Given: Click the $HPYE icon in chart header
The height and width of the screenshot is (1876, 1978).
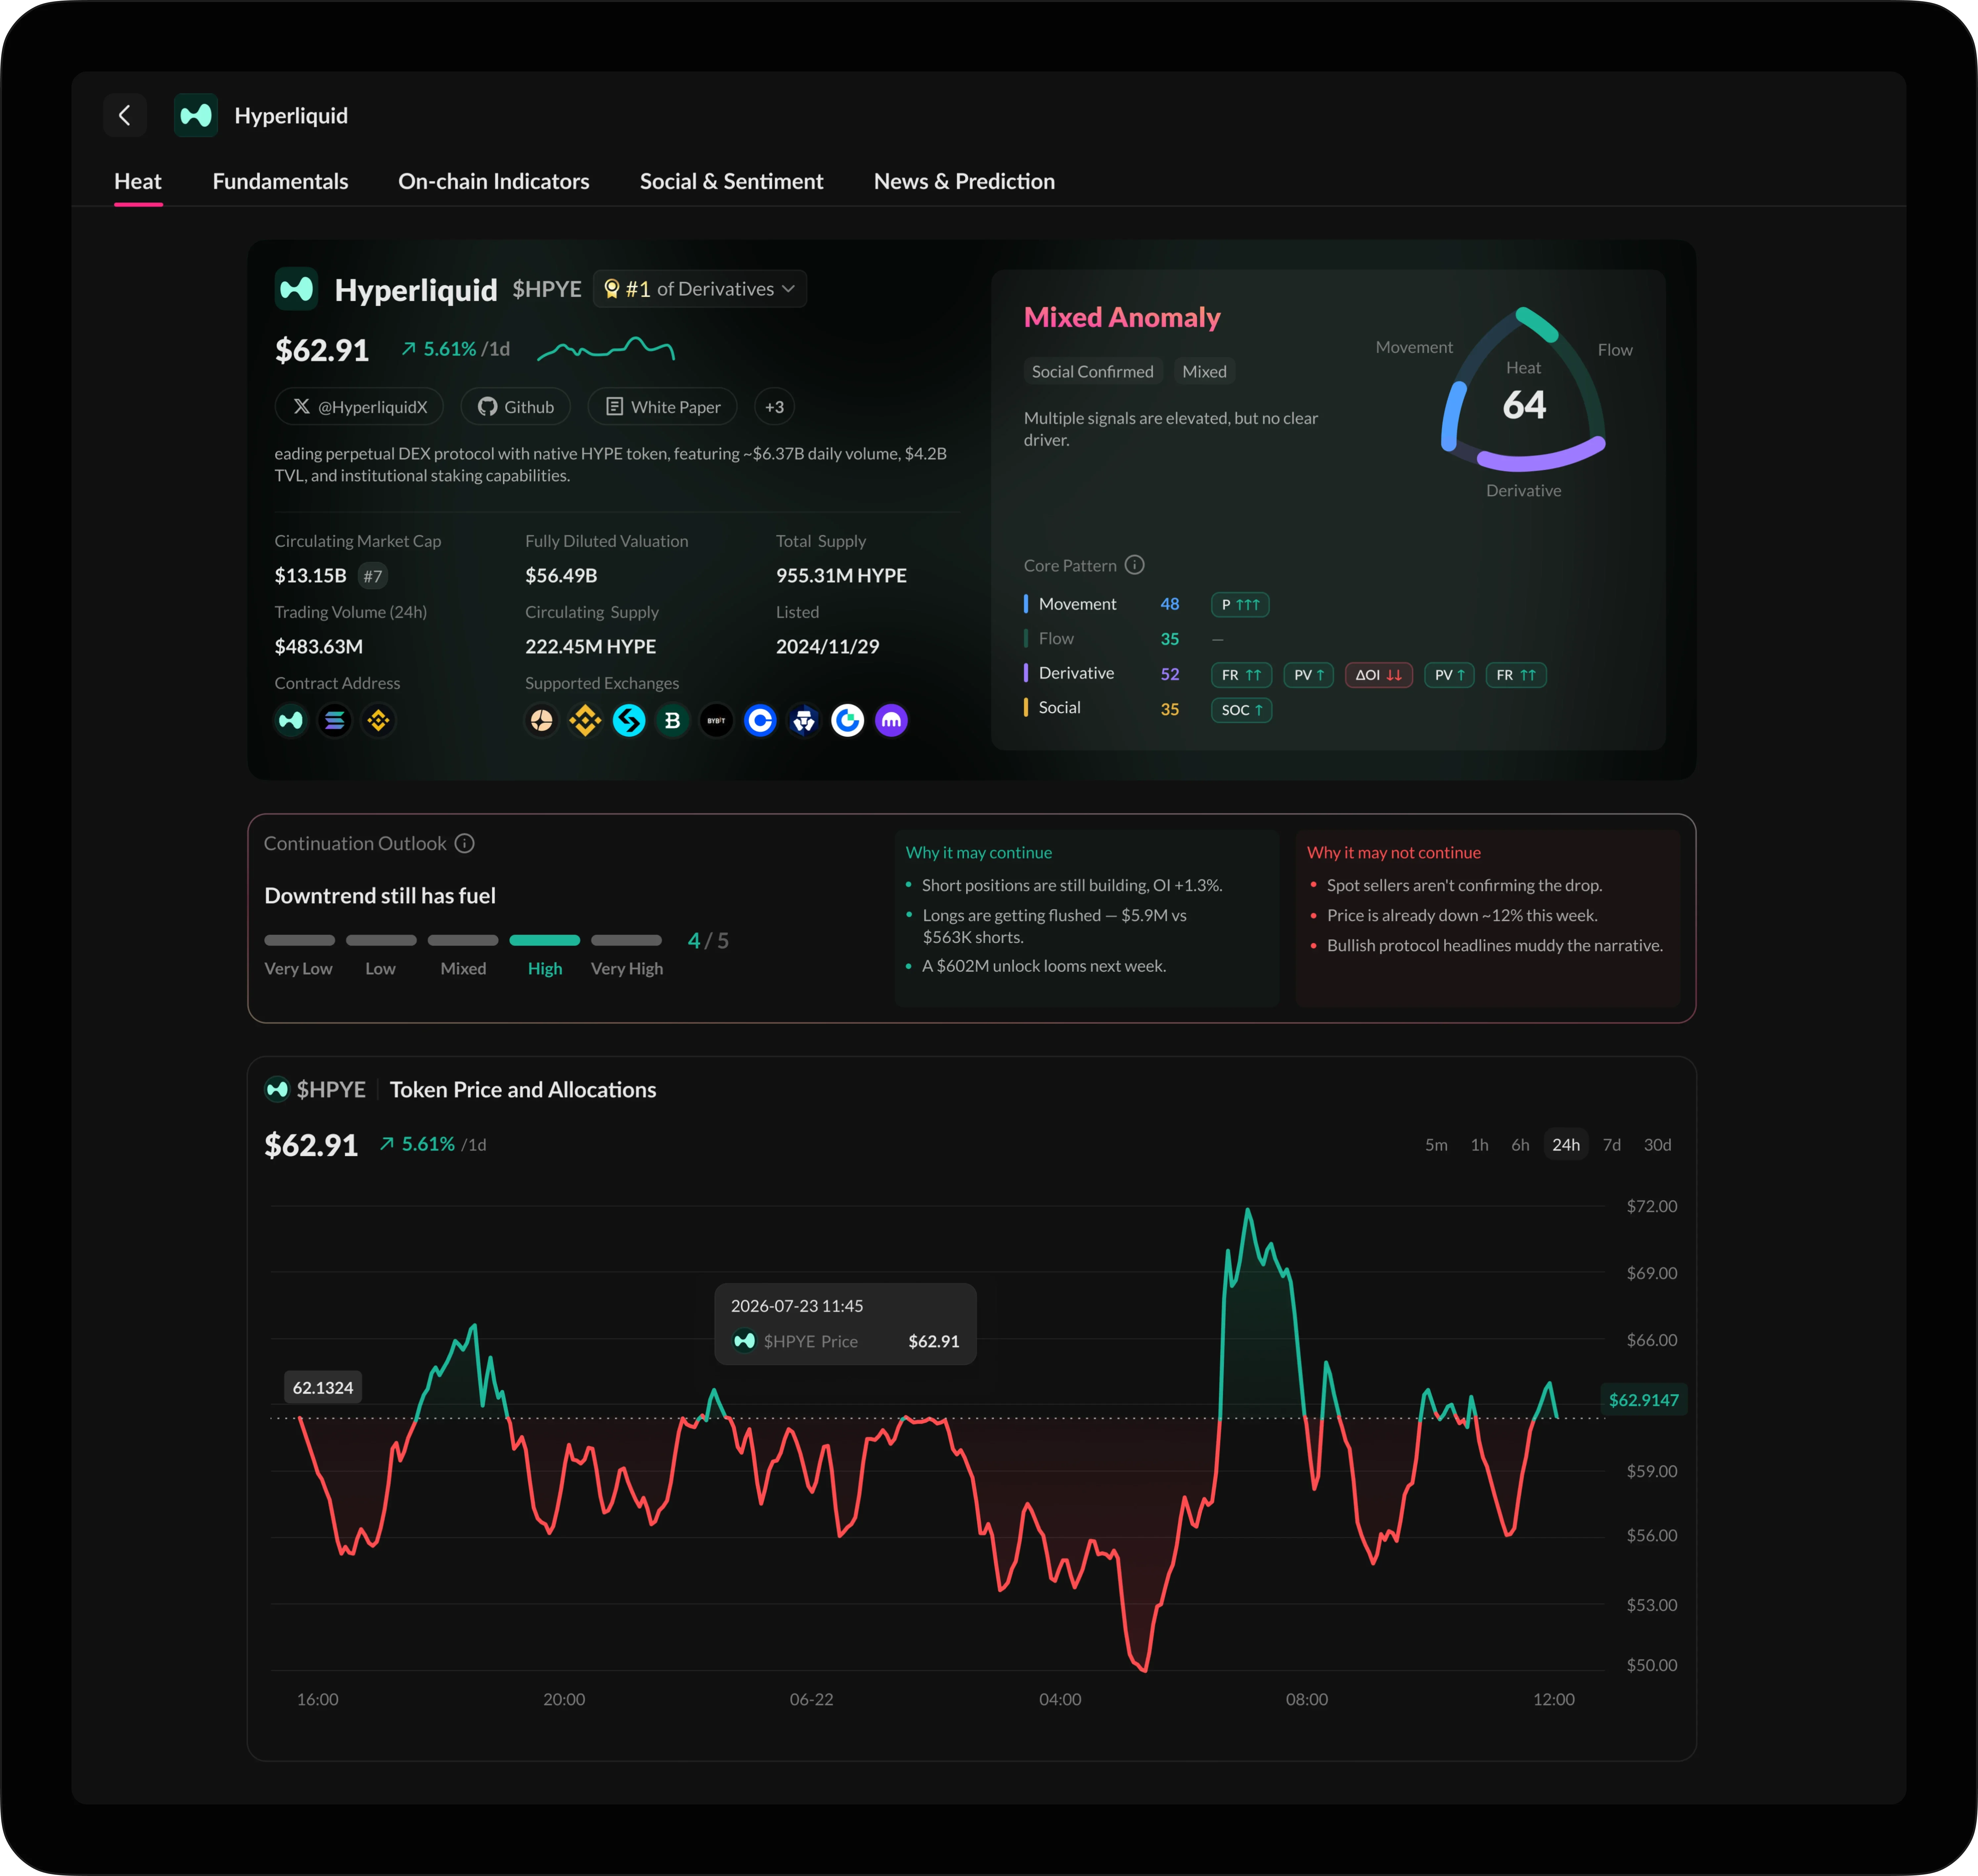Looking at the screenshot, I should tap(277, 1090).
